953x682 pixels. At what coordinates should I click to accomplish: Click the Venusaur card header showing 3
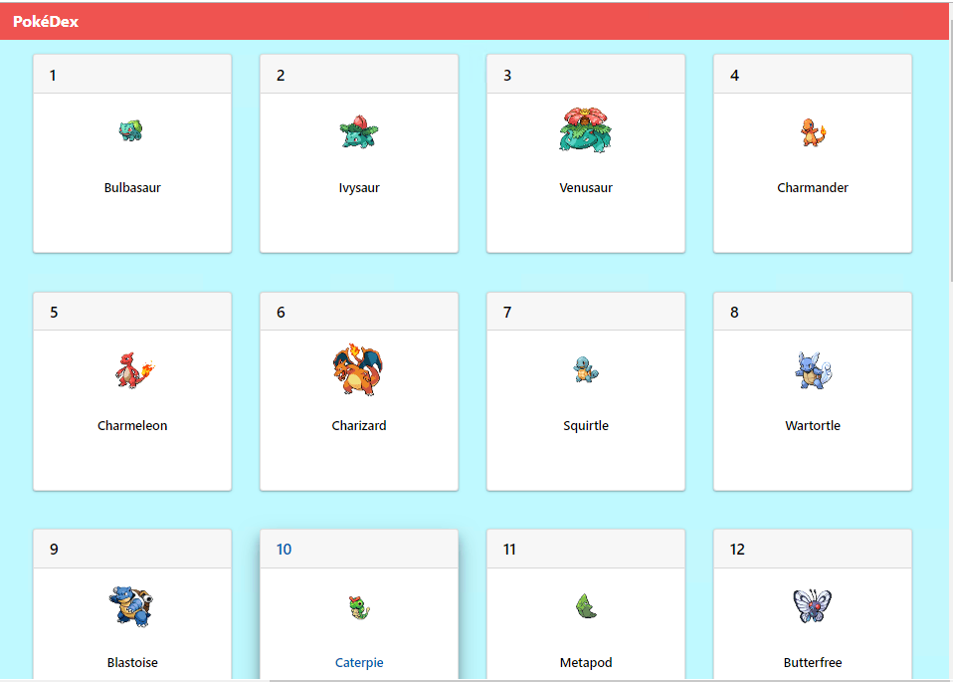pos(586,74)
